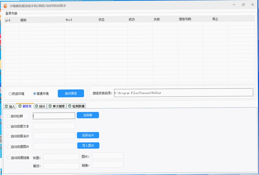Click the app logo icon in title bar
Viewport: 259px width, 175px height.
[x=5, y=6]
